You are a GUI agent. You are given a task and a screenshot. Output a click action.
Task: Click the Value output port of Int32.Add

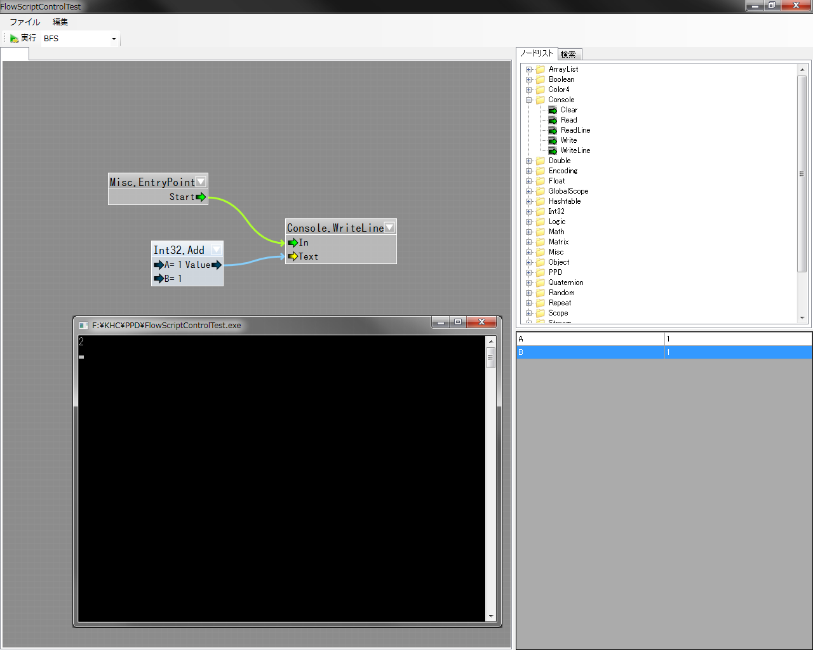[x=217, y=265]
